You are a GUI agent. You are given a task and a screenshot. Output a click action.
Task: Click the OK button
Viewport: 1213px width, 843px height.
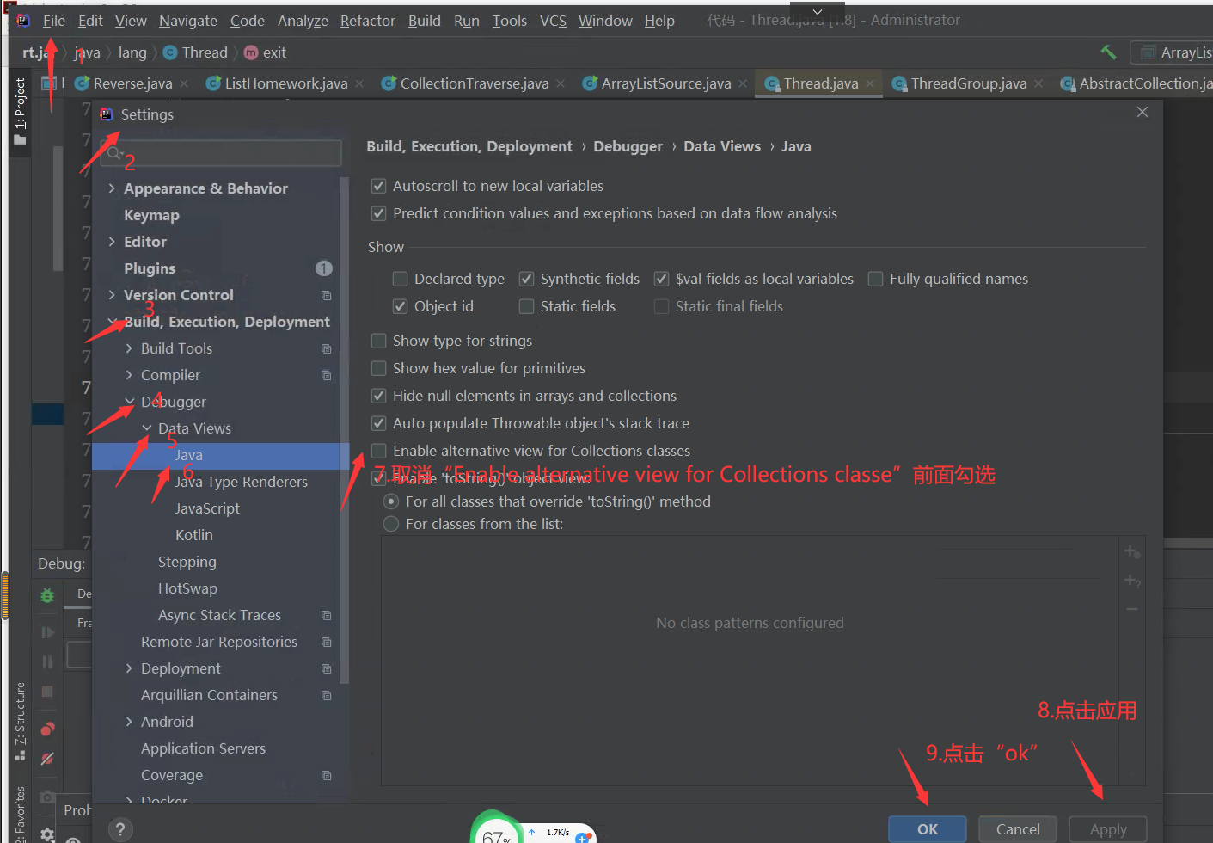[x=927, y=828]
